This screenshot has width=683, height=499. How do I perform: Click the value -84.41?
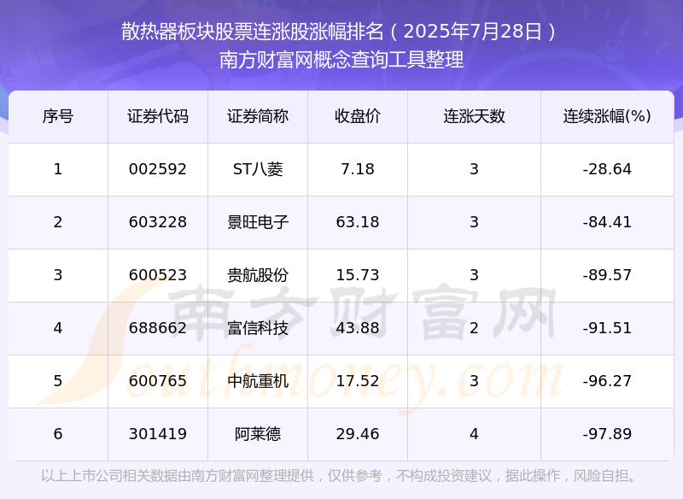(x=607, y=222)
